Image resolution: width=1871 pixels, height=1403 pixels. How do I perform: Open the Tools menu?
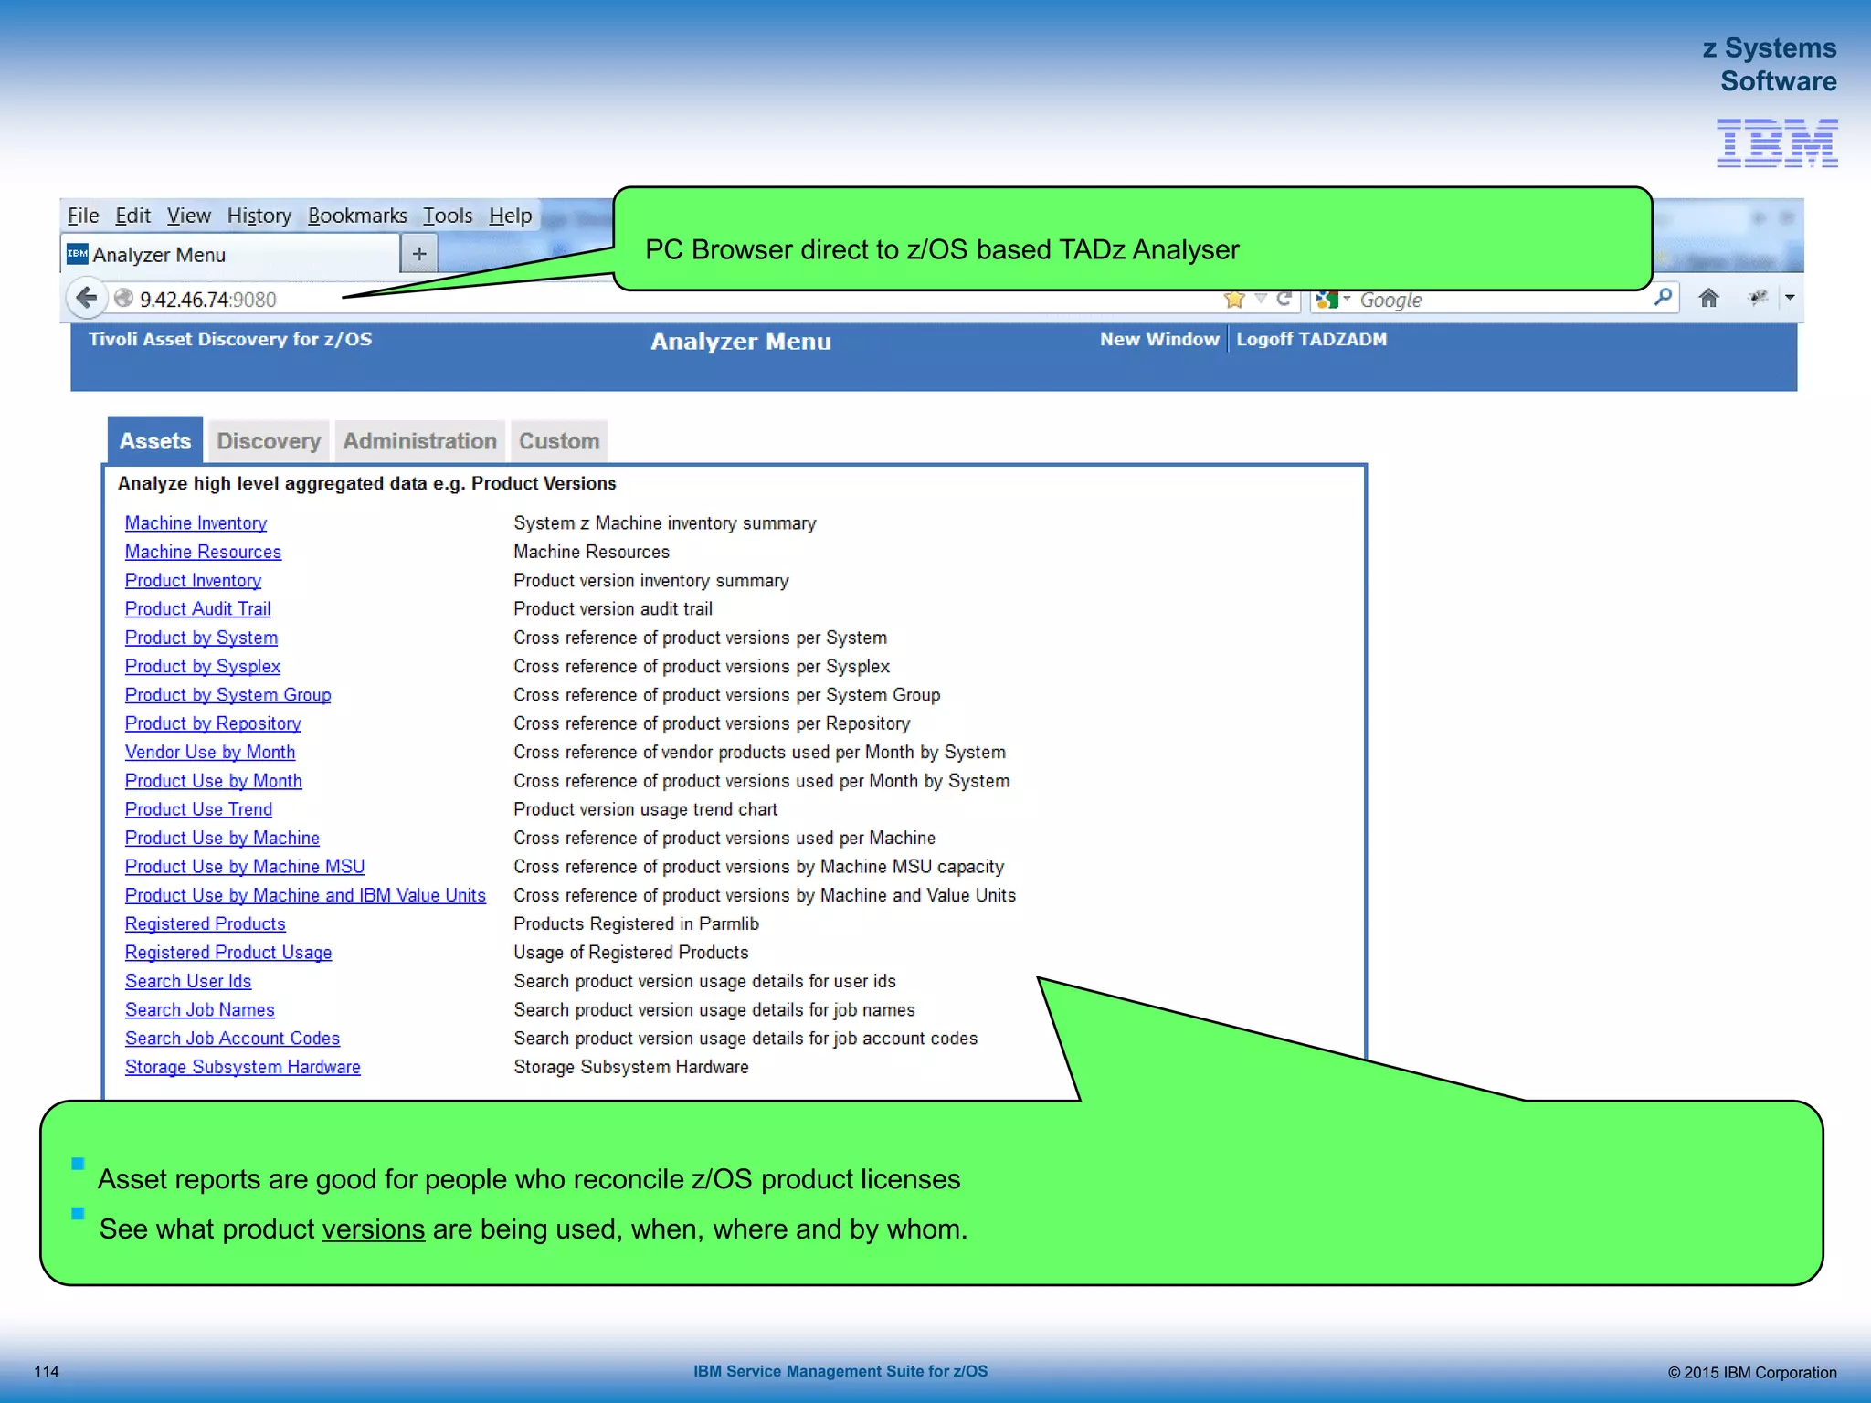pyautogui.click(x=448, y=216)
